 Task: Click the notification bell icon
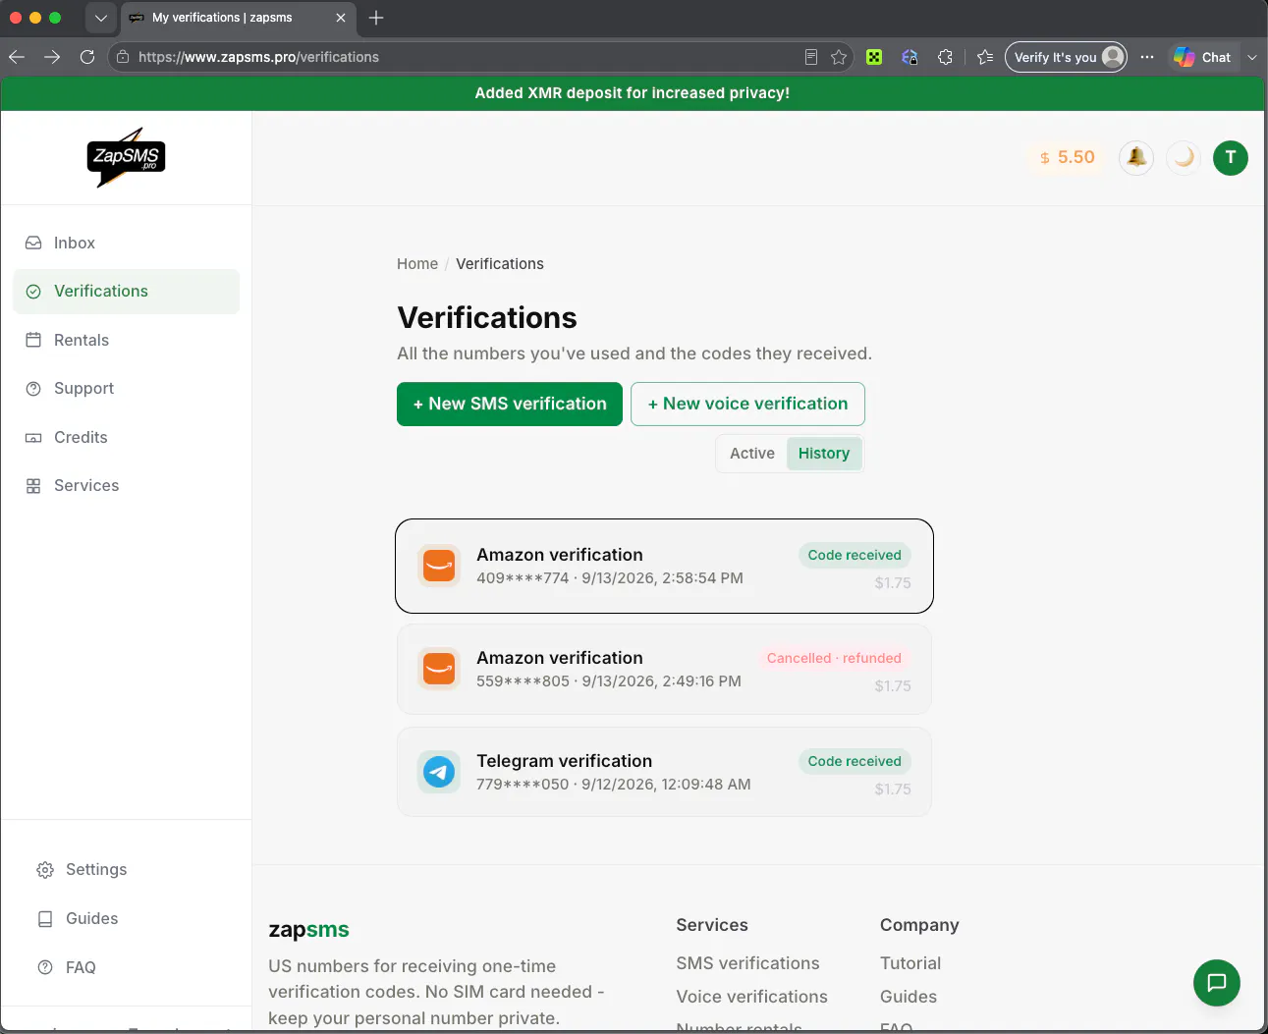click(x=1136, y=157)
